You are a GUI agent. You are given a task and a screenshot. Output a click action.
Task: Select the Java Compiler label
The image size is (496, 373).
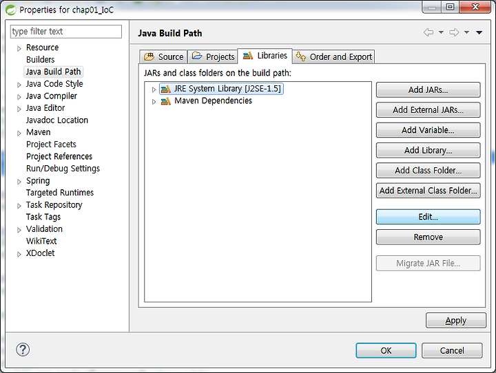point(52,96)
